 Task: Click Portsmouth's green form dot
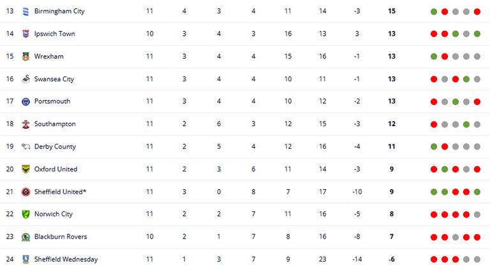456,102
